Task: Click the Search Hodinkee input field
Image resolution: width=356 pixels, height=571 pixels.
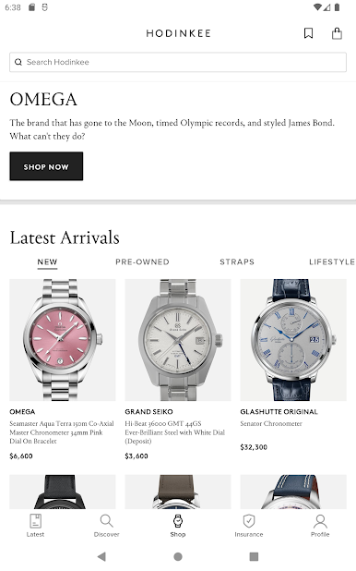Action: [x=178, y=62]
